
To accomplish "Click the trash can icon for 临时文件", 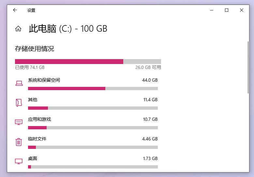I will tap(19, 142).
